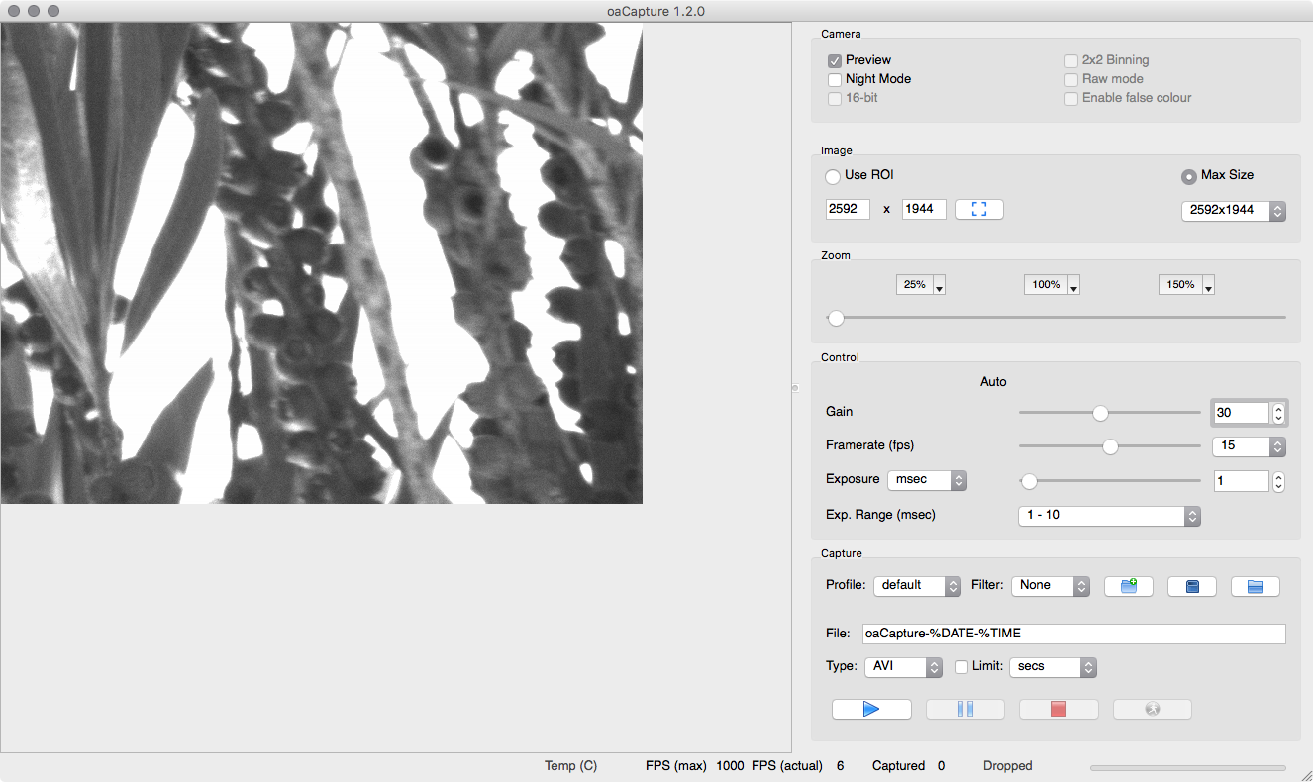Create new profile with new-folder icon

tap(1128, 586)
